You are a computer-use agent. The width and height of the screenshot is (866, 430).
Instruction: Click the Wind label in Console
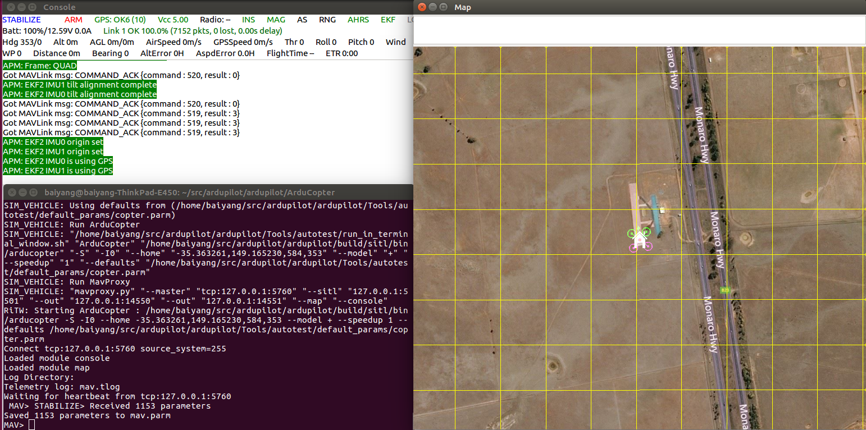pos(396,42)
